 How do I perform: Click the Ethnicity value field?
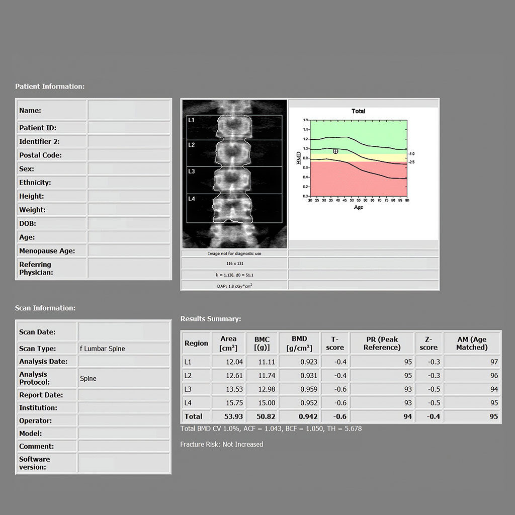[129, 182]
